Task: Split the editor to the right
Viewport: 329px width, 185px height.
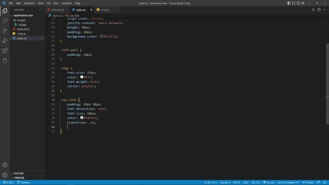Action: (319, 10)
